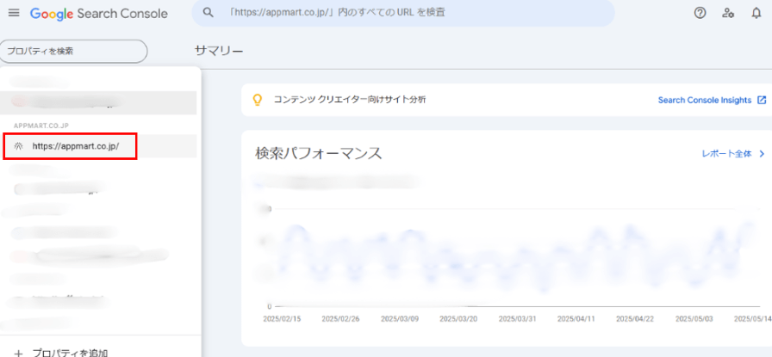Click the lightbulb icon in insights banner
This screenshot has width=772, height=357.
coord(257,100)
